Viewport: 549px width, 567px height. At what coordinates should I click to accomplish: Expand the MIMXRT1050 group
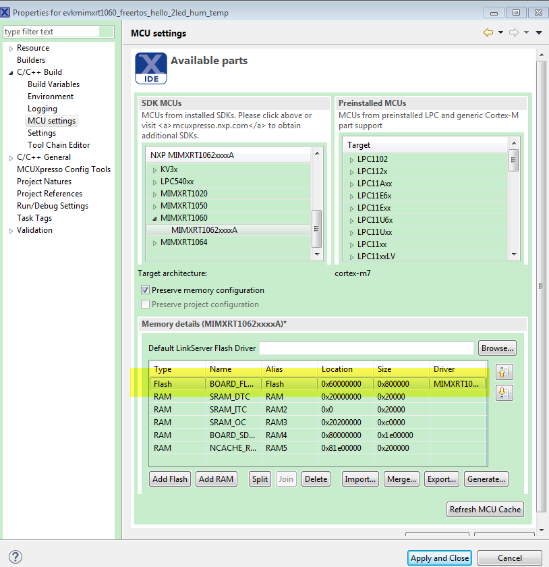[154, 207]
